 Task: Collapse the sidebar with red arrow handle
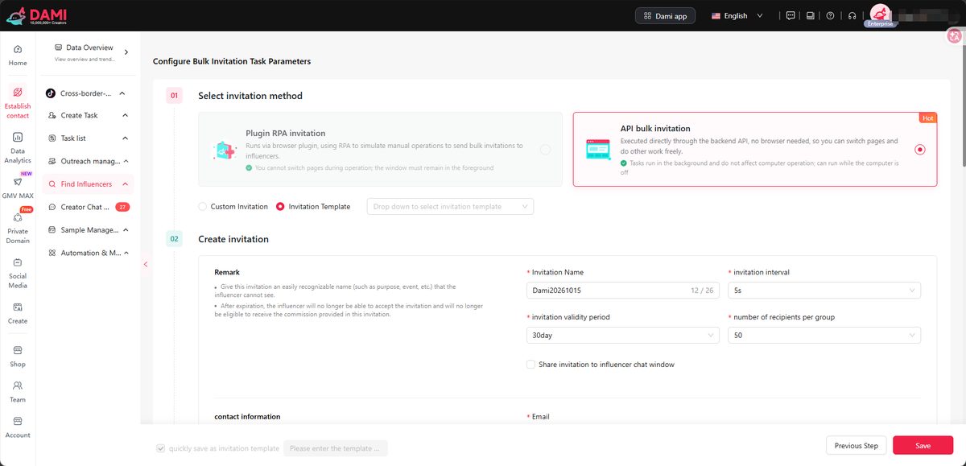[x=145, y=264]
